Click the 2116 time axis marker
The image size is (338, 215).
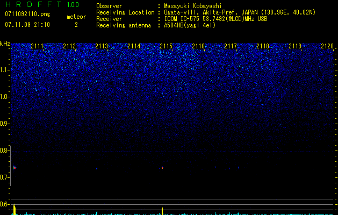(198, 46)
